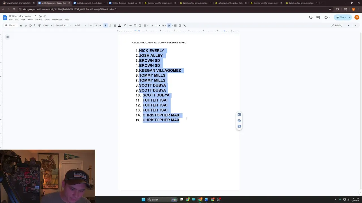Click the Increase indent icon
Screen dimensions: 362x203
click(x=180, y=25)
